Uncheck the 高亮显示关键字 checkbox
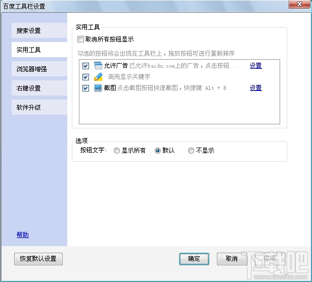Image resolution: width=312 pixels, height=282 pixels. (85, 77)
